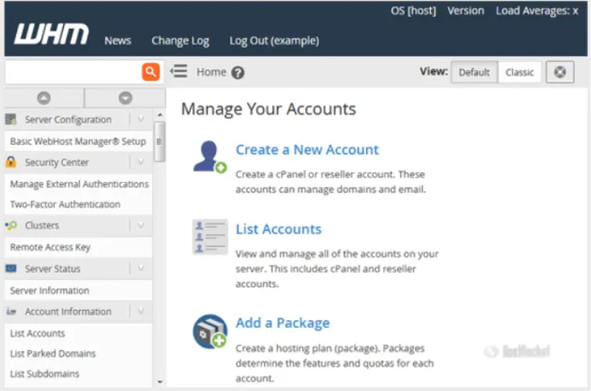Click Log Out (example) link
The image size is (591, 391).
pyautogui.click(x=274, y=41)
